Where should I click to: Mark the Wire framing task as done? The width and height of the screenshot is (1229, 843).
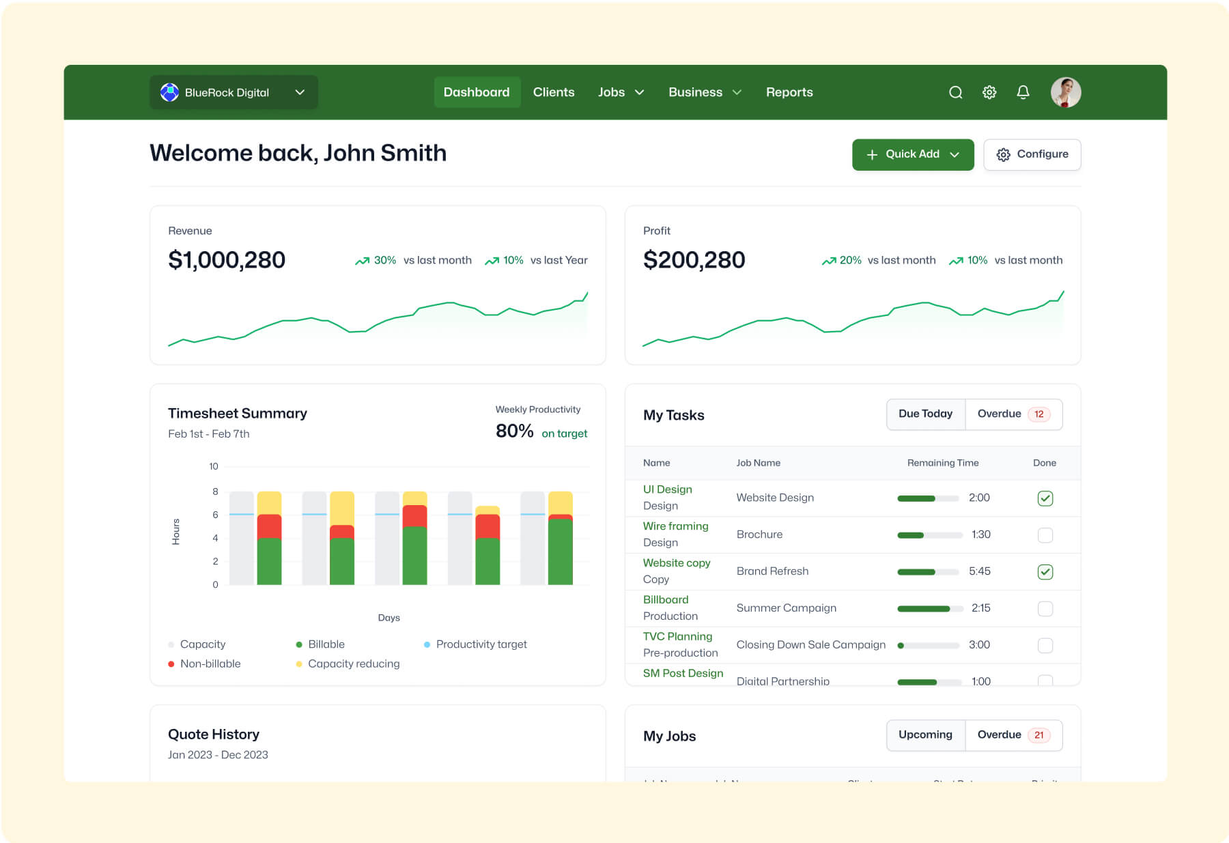coord(1045,535)
